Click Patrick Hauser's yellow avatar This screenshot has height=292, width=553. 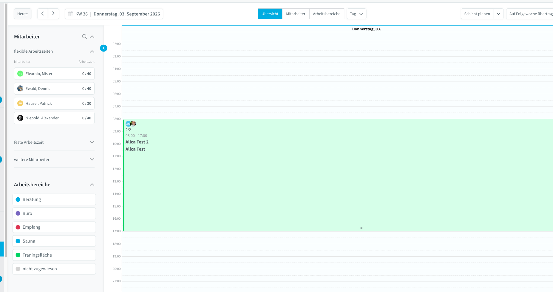click(x=20, y=103)
